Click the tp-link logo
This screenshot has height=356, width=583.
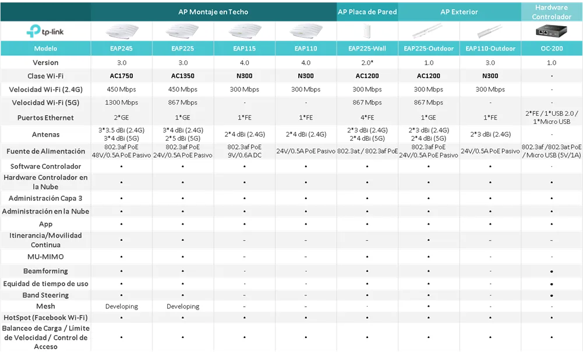pyautogui.click(x=45, y=31)
